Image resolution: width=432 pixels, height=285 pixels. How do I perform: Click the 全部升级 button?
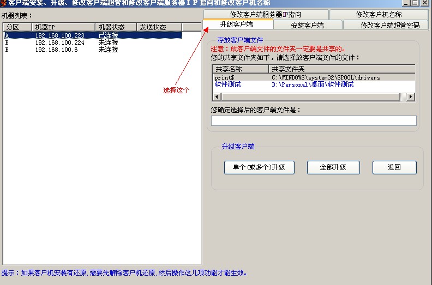tap(333, 167)
